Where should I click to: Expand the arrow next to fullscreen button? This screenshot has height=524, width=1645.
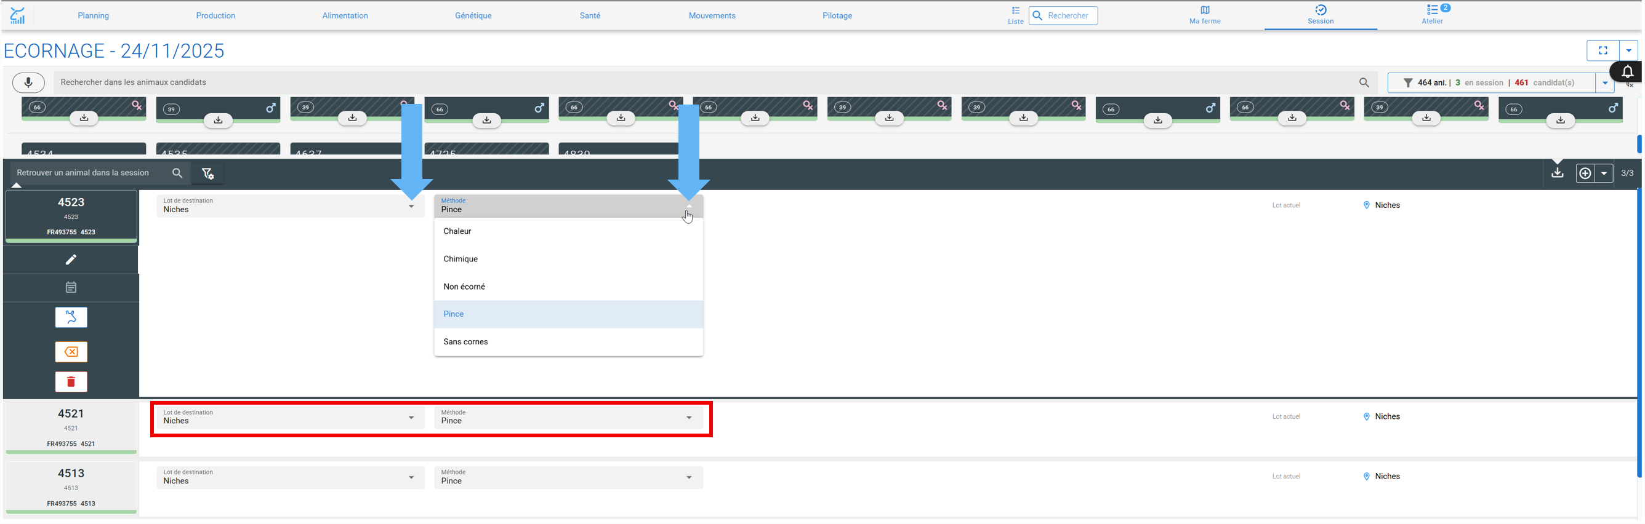1628,50
